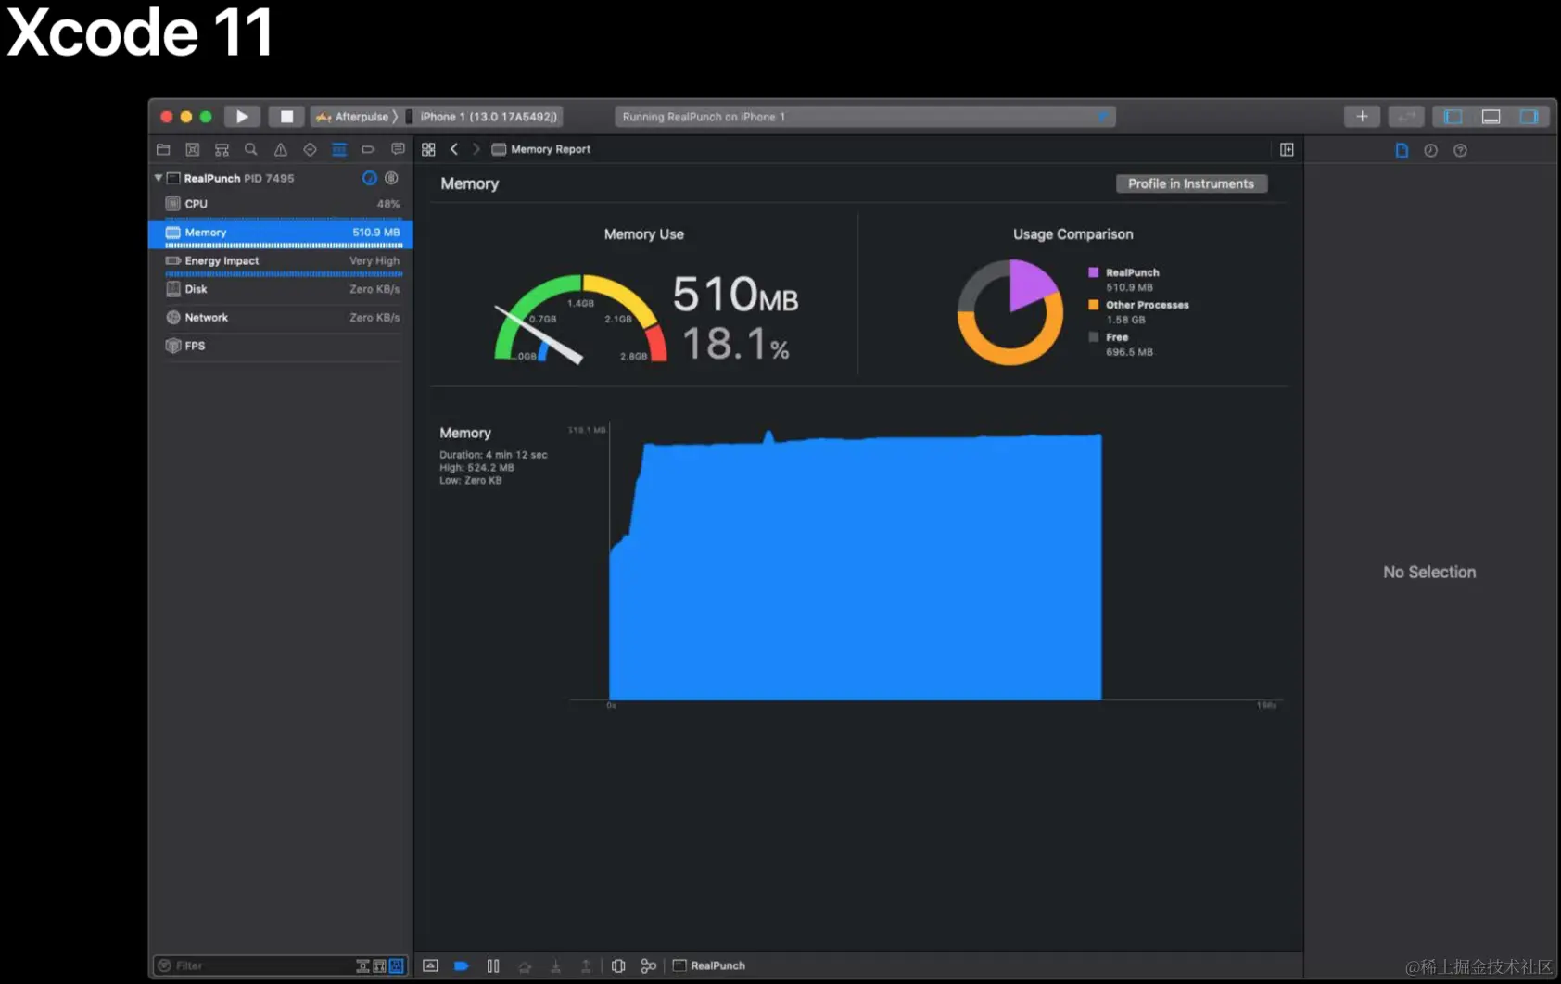This screenshot has height=984, width=1561.
Task: Click the Run (play) button
Action: (242, 117)
